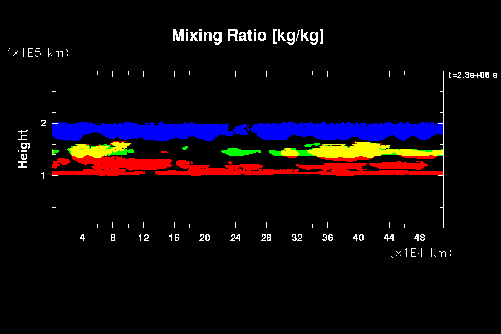
Task: Click the red layer along height 1
Action: (250, 173)
